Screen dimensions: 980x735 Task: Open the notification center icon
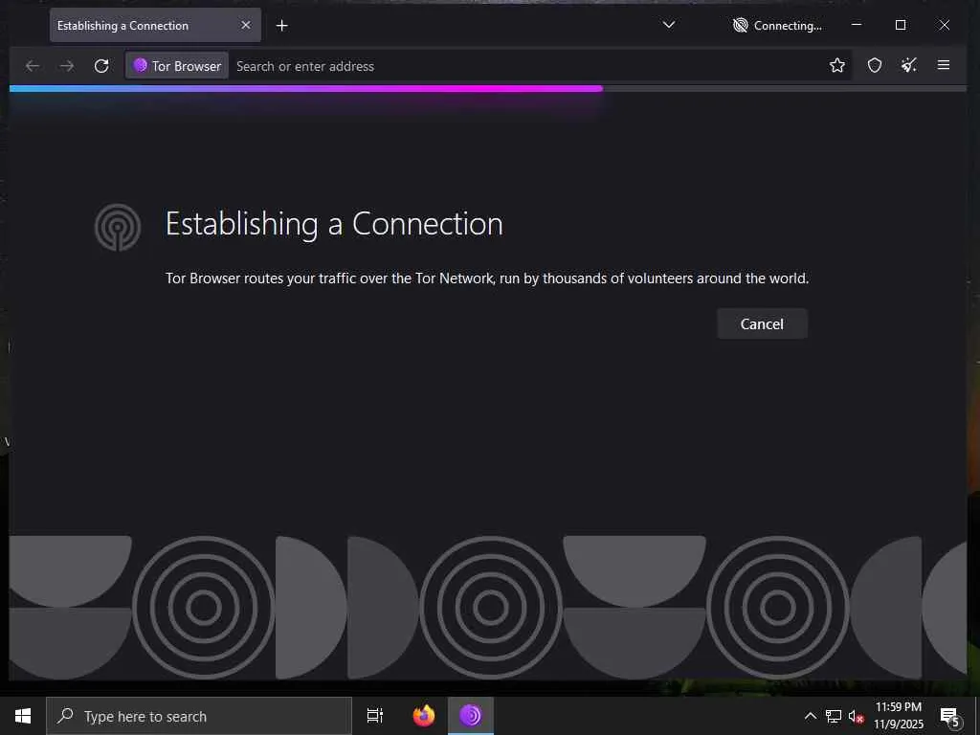pos(948,716)
